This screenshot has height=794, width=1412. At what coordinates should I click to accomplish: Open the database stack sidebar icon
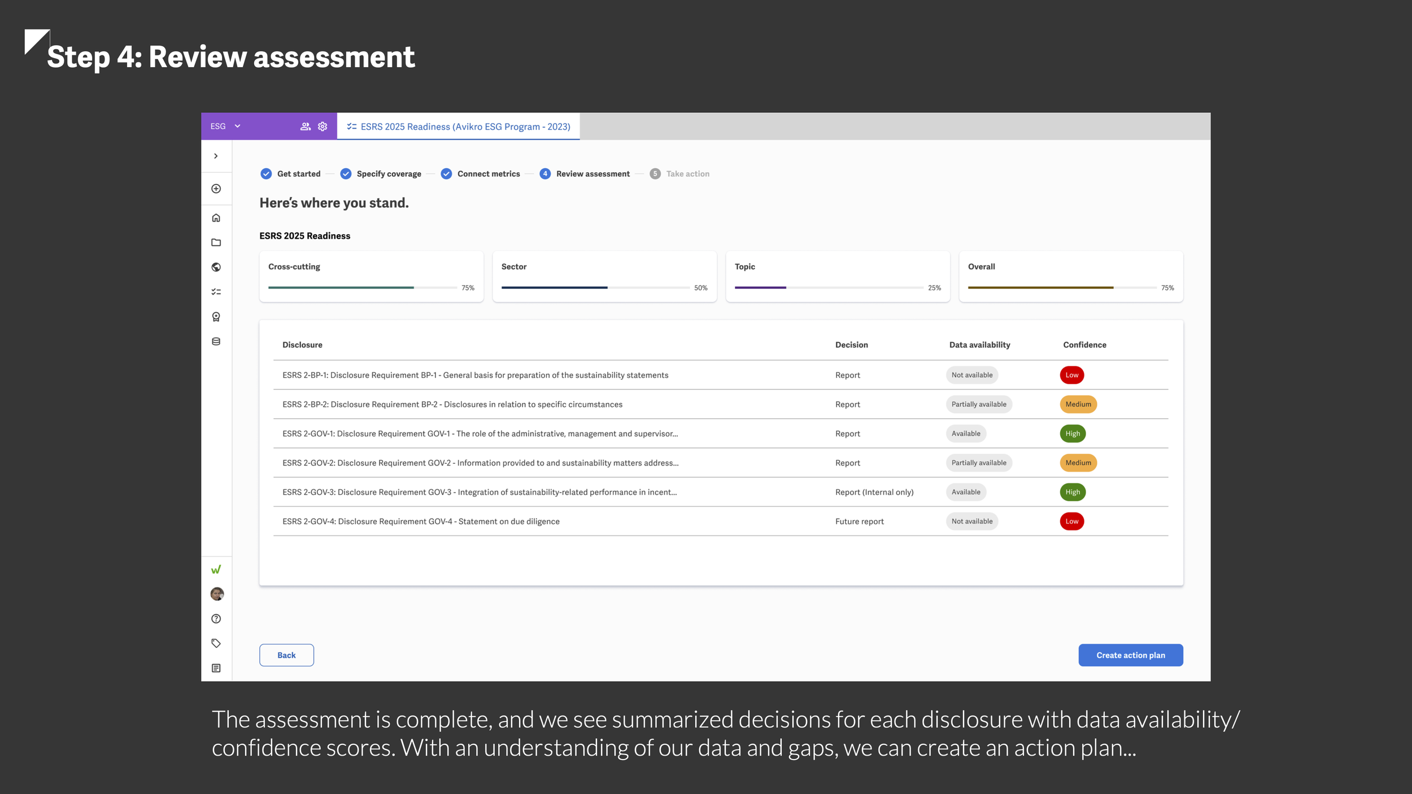tap(216, 341)
